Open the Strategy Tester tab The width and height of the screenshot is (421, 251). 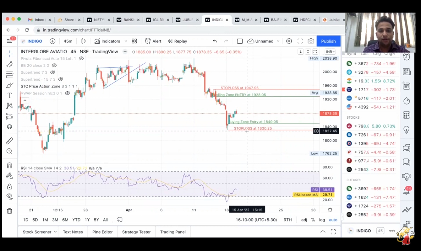coord(136,232)
